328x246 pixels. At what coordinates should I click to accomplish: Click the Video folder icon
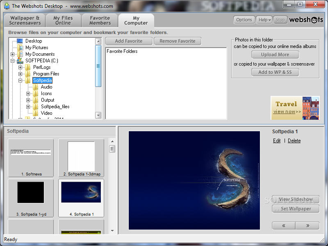pos(35,113)
